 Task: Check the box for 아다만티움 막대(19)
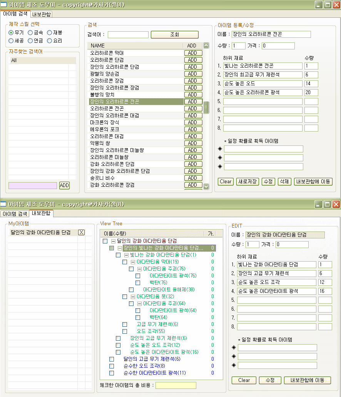125,262
